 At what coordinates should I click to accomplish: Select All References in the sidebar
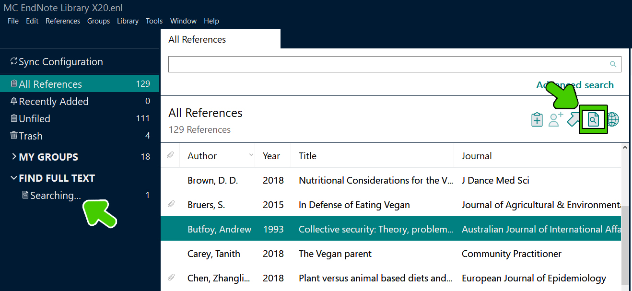pyautogui.click(x=80, y=84)
